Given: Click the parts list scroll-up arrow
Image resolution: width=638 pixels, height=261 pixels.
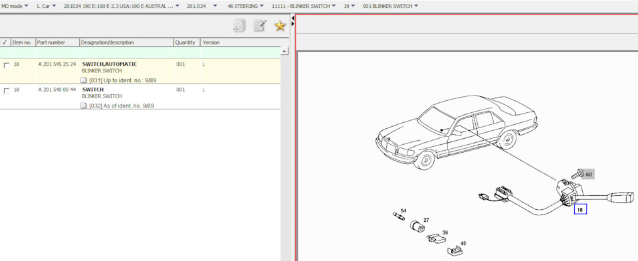Looking at the screenshot, I should 284,51.
